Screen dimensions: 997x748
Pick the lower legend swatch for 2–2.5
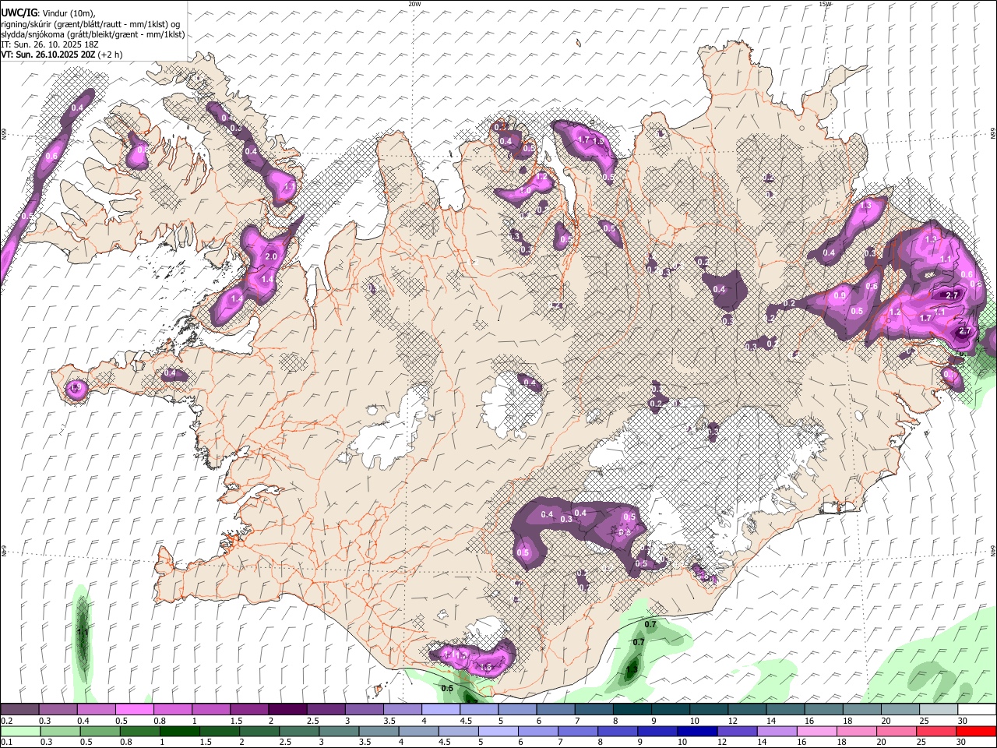[x=259, y=731]
